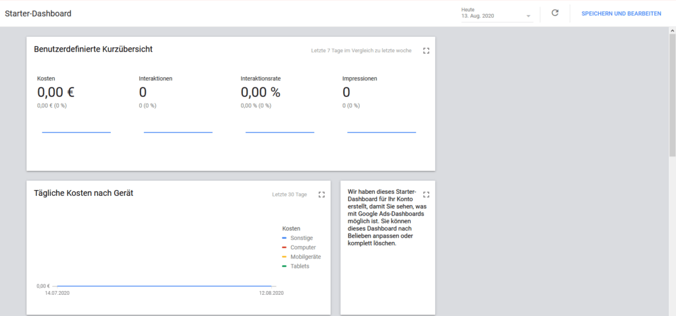Toggle the Computer legend entry
Viewport: 676px width, 316px height.
tap(302, 247)
